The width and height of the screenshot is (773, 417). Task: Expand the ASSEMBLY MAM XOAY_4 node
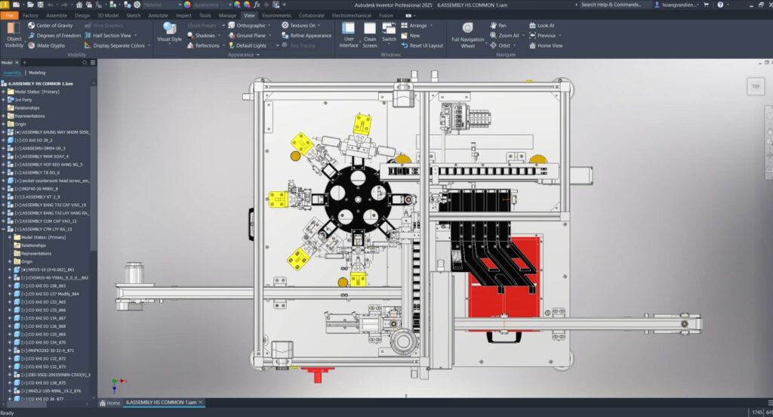pos(4,156)
